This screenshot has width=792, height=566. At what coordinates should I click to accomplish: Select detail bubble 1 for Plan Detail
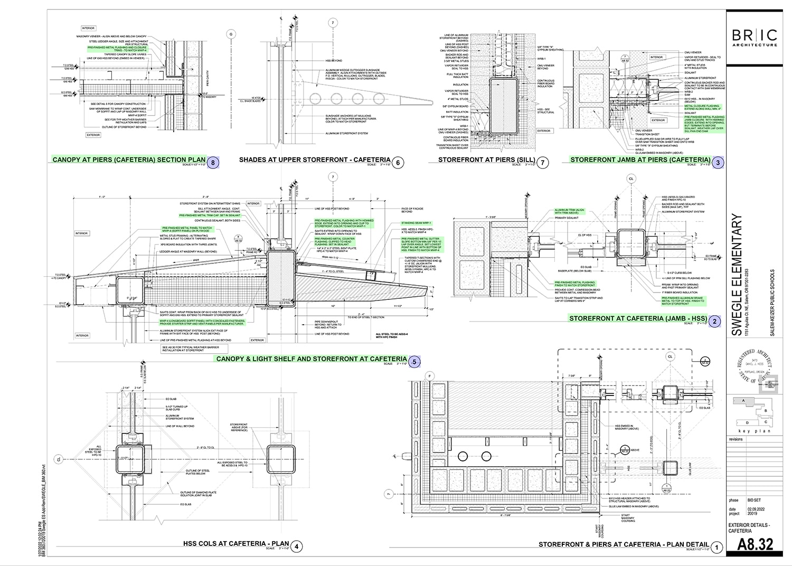click(716, 548)
